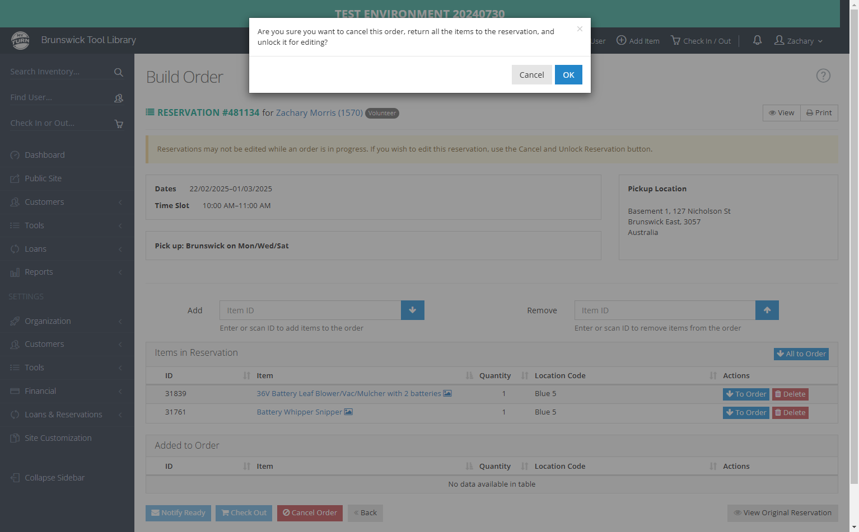Click the View reservation button
Viewport: 859px width, 532px height.
(782, 113)
